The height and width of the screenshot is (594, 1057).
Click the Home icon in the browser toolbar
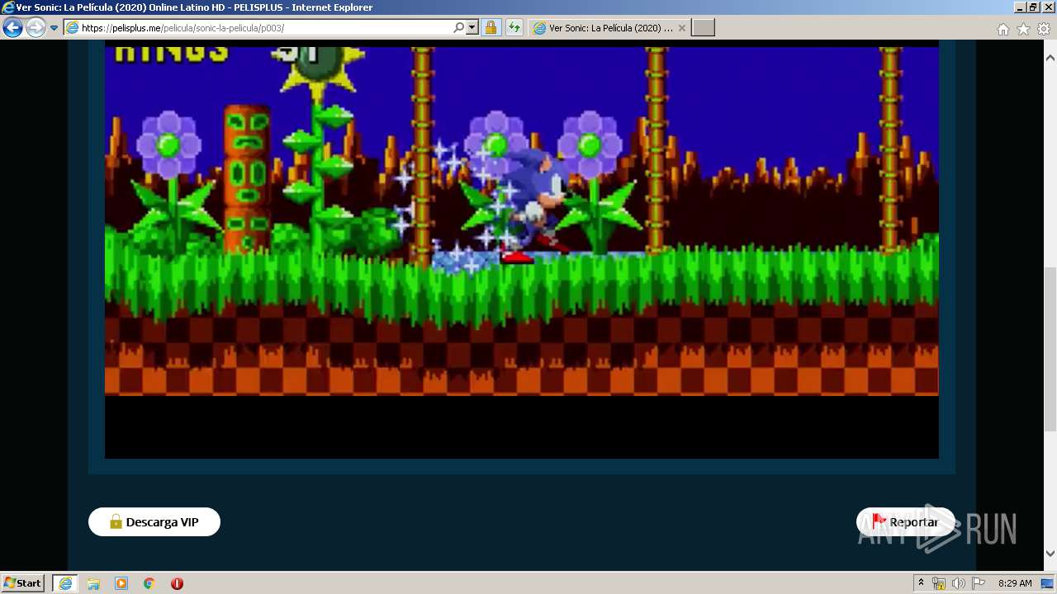coord(1002,29)
